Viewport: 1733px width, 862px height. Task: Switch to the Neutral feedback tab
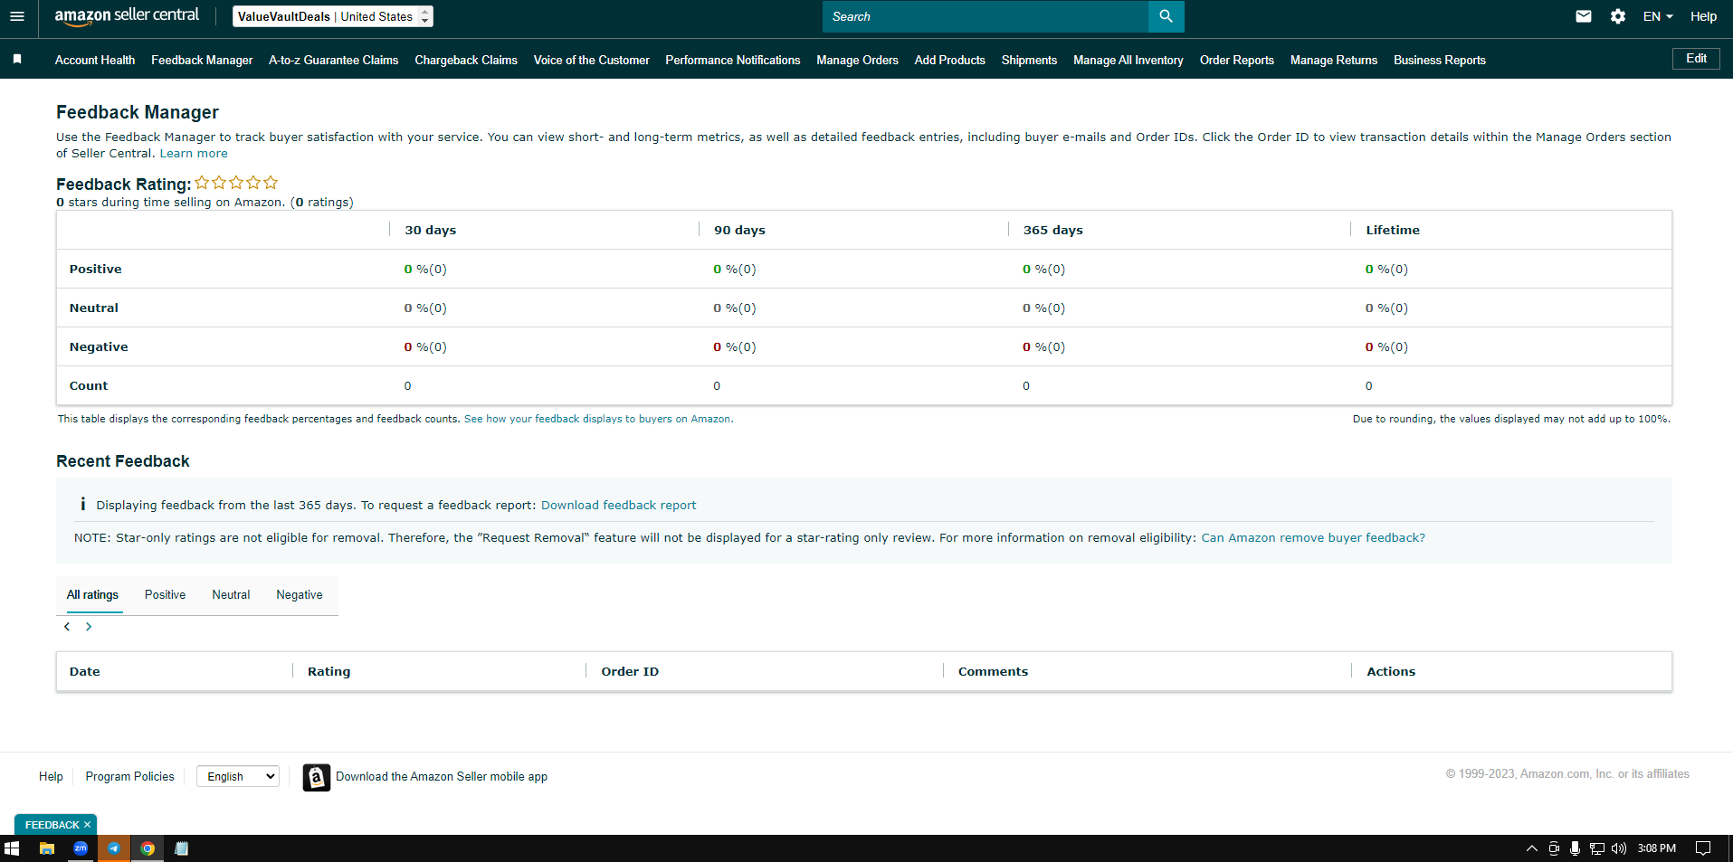(x=231, y=594)
